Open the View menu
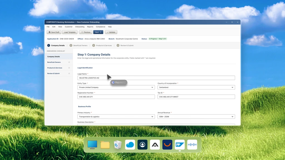 tap(60, 27)
